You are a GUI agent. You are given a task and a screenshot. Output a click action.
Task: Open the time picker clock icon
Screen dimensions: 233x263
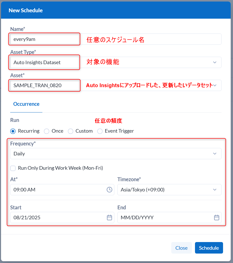pos(109,190)
